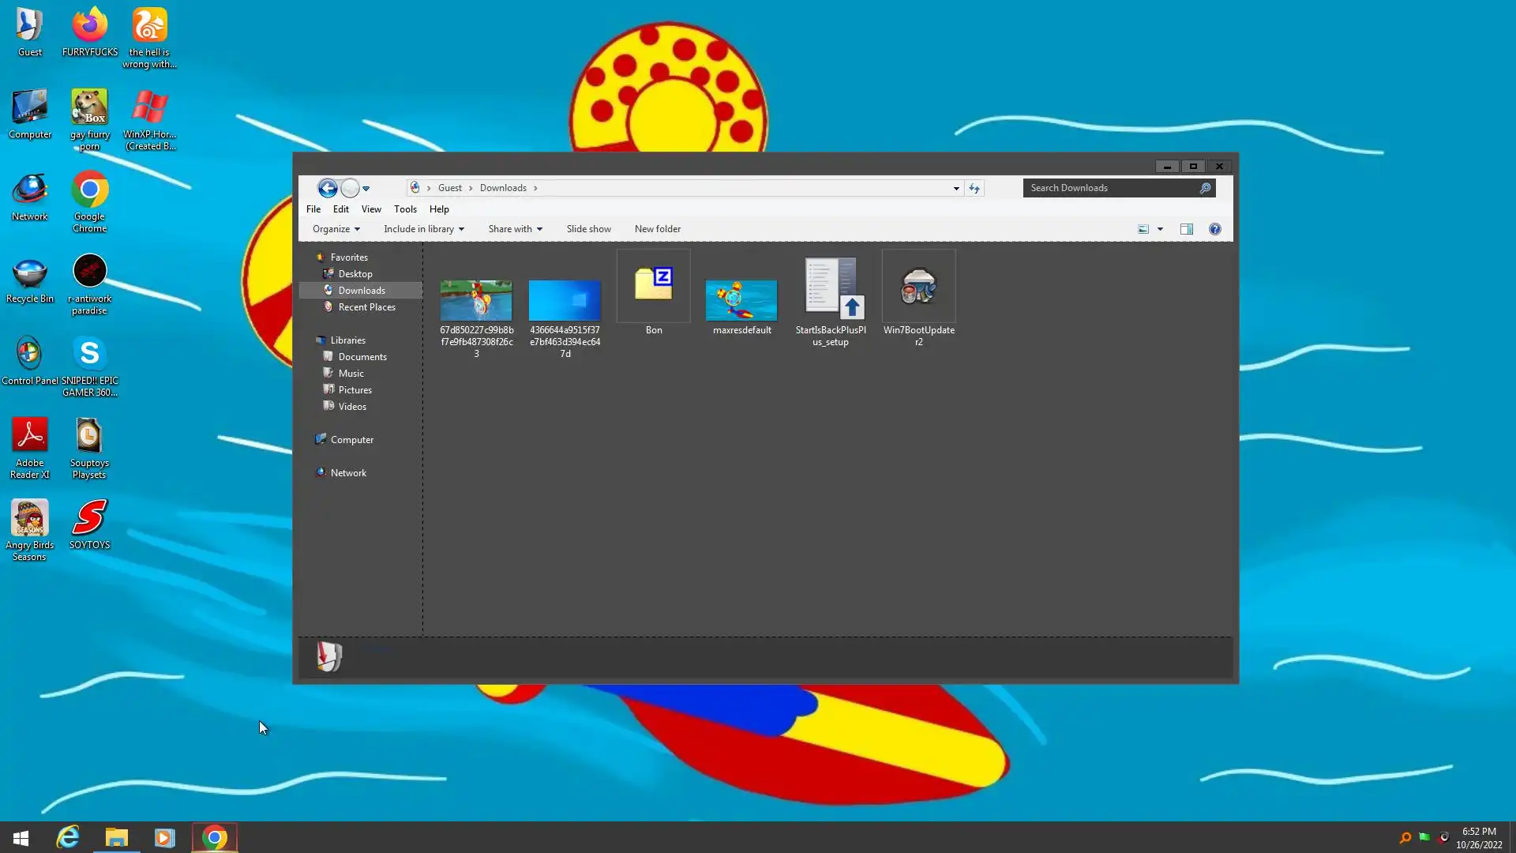Click the Search Downloads input field

1109,188
